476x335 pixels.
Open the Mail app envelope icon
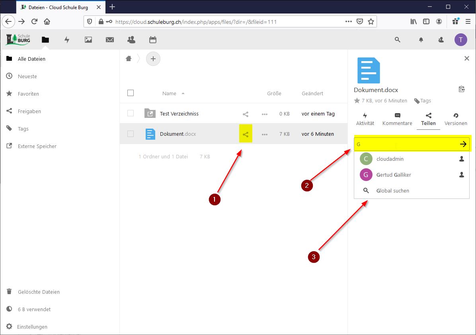(110, 40)
